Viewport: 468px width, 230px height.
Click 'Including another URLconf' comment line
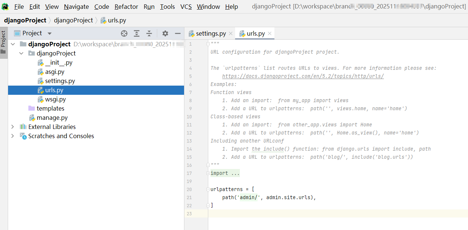pyautogui.click(x=247, y=141)
